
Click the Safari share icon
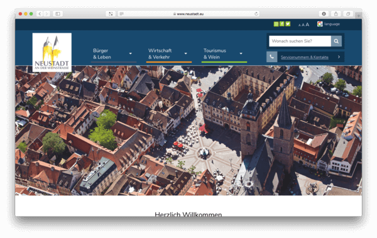coord(336,14)
